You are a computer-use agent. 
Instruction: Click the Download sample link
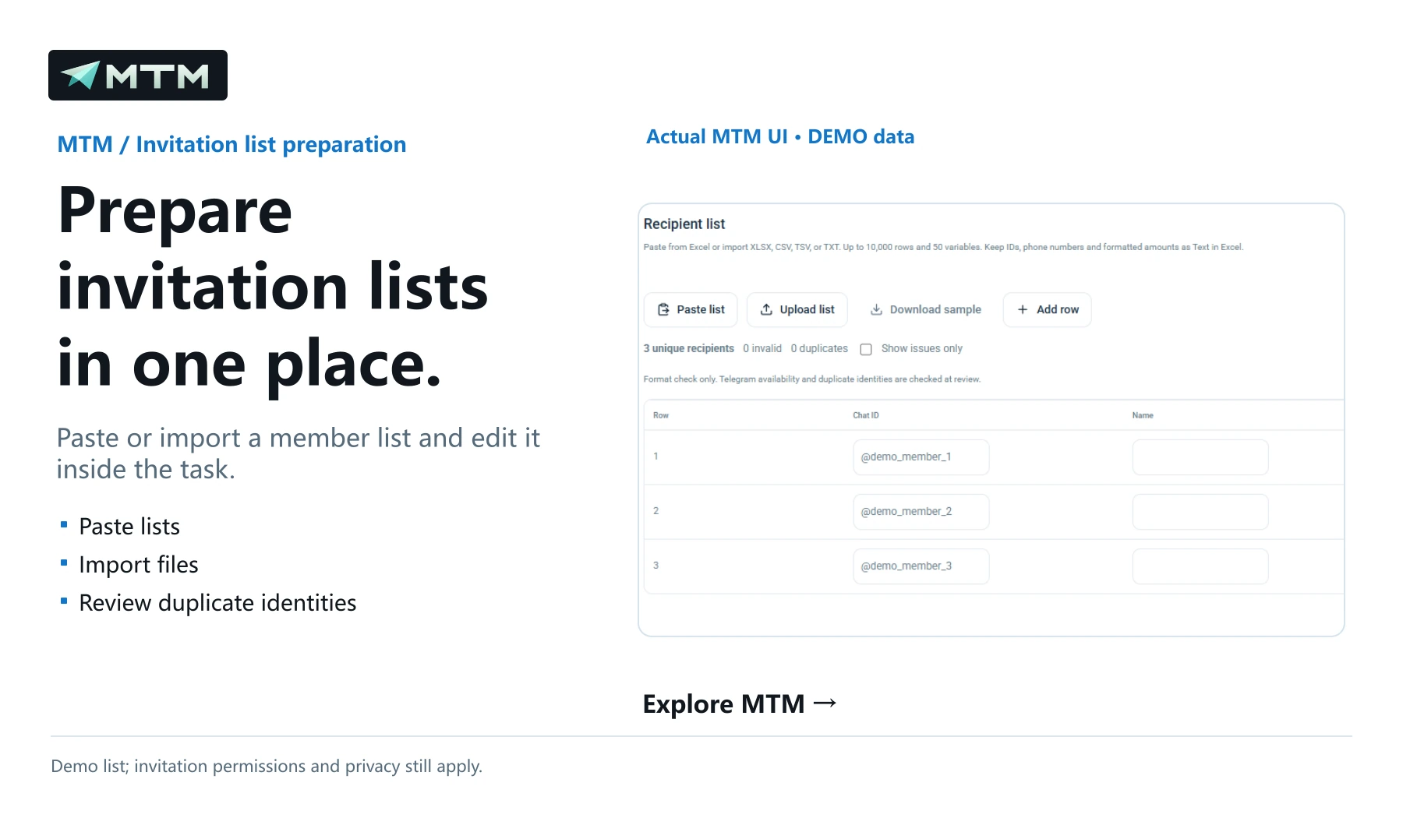[x=925, y=309]
